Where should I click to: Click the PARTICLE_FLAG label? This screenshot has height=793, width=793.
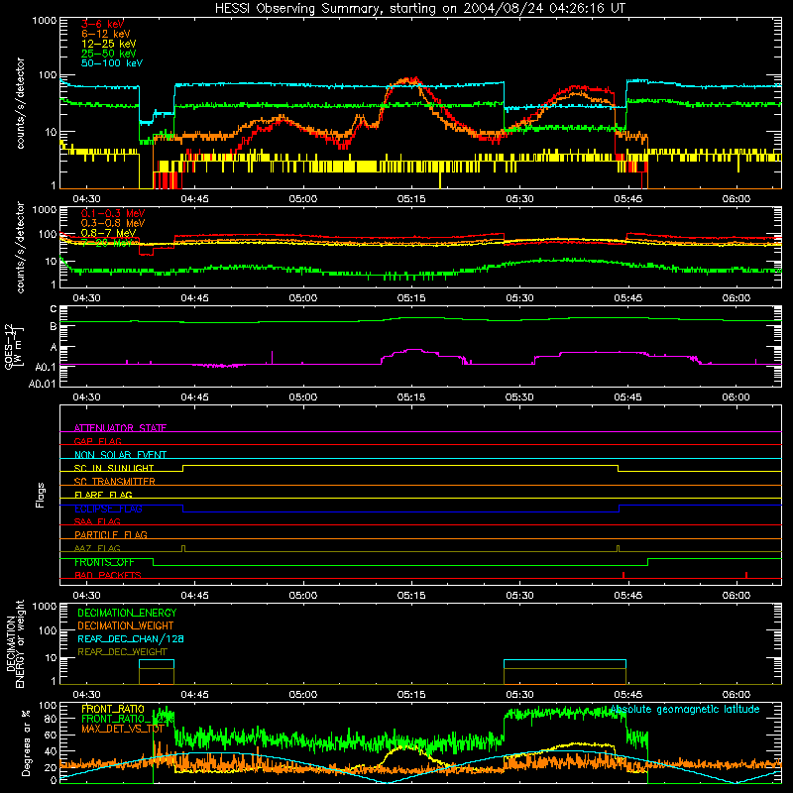[x=111, y=534]
